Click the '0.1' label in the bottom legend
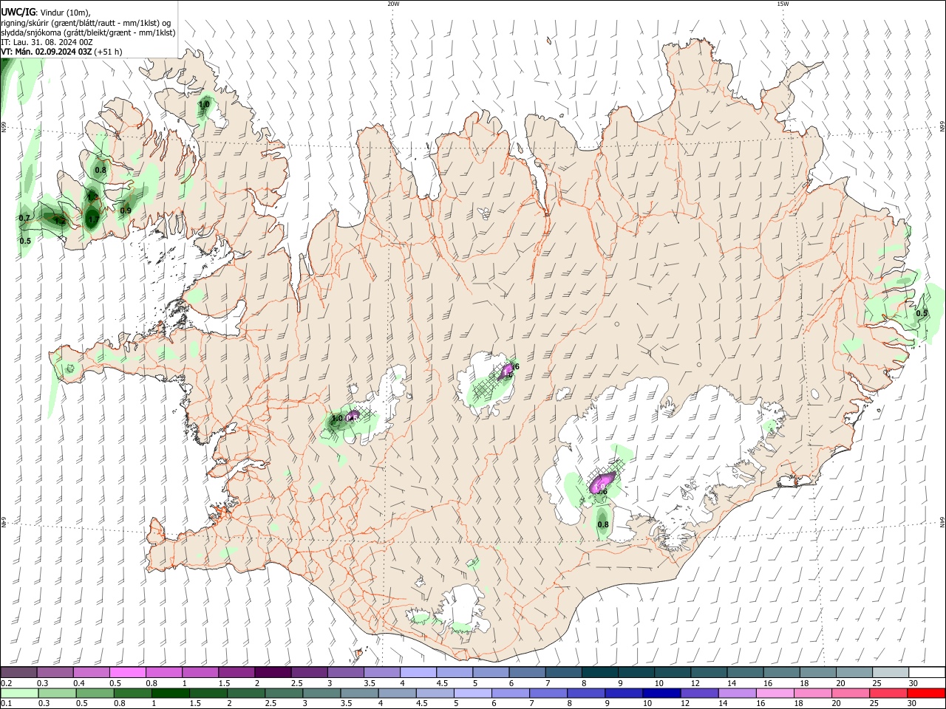The height and width of the screenshot is (709, 946). (x=6, y=704)
